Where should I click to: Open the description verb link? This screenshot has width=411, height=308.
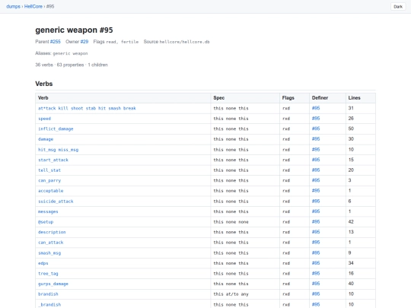point(52,232)
